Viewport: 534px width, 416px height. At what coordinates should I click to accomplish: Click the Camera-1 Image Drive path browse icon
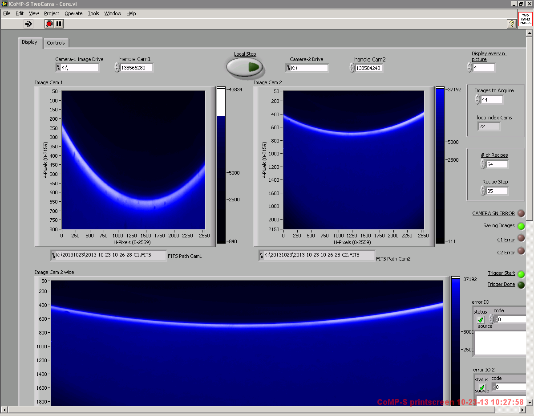[x=58, y=68]
